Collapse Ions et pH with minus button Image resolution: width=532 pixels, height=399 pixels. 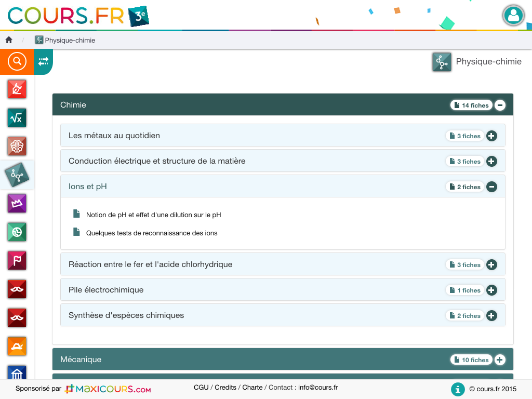[x=491, y=187]
